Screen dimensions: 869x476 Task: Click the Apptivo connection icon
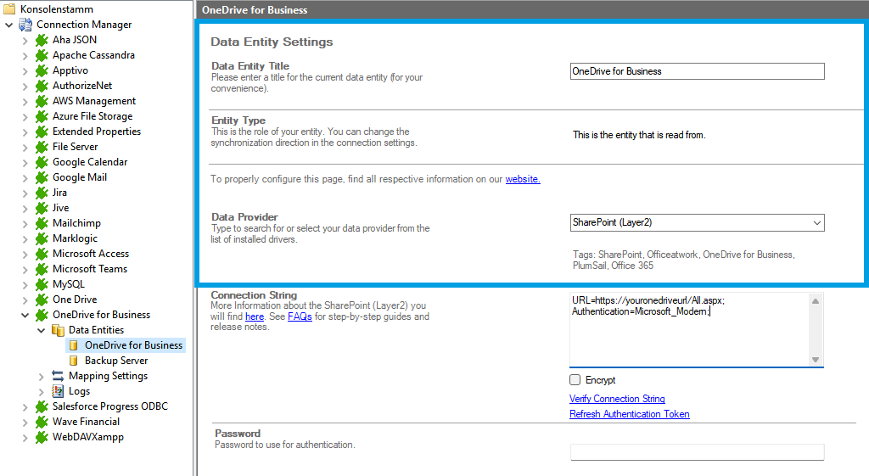click(42, 70)
